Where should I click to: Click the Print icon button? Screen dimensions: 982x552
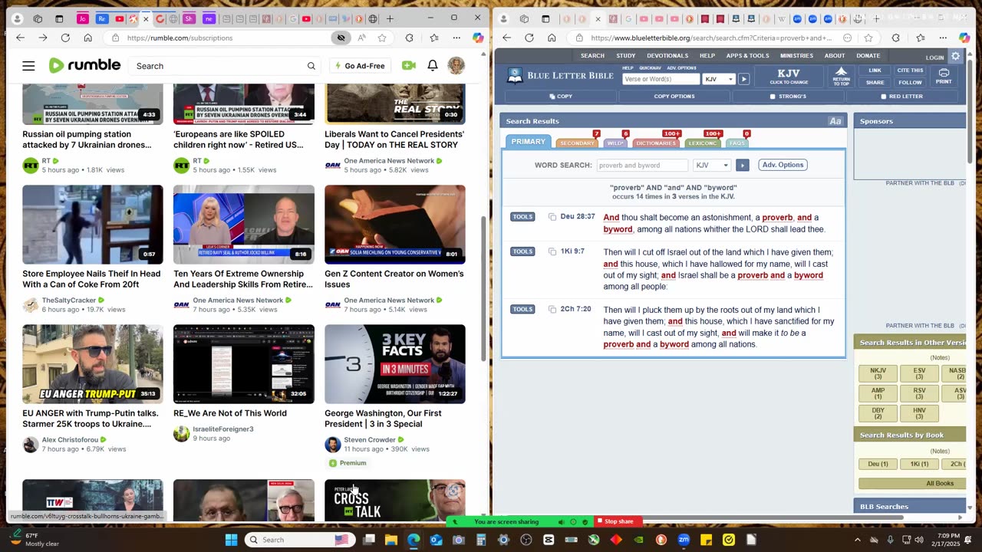tap(944, 76)
